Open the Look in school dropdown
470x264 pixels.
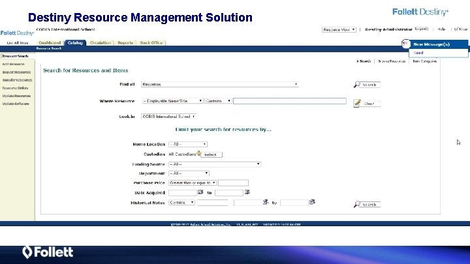coord(168,117)
